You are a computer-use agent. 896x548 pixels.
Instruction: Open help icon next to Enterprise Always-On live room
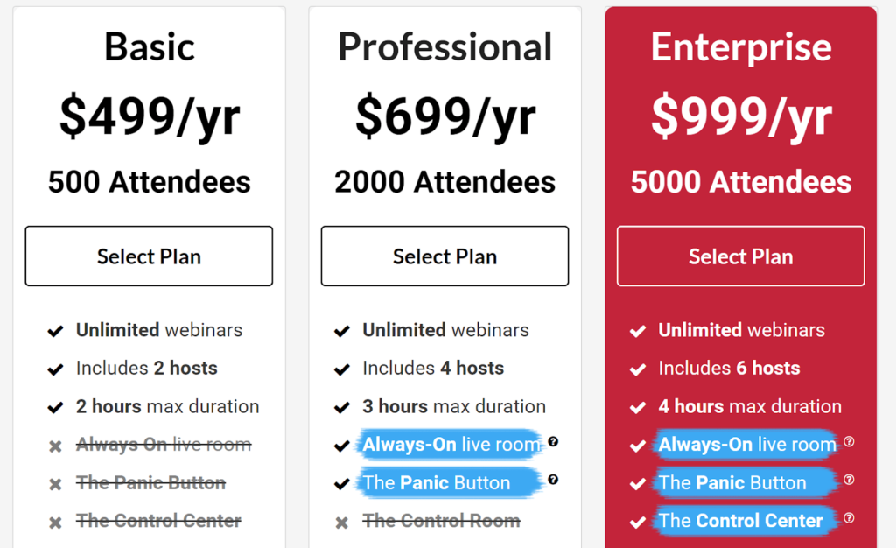pyautogui.click(x=849, y=441)
